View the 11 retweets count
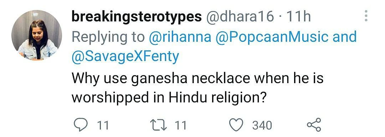Screen dimensions: 385x137 [180, 126]
